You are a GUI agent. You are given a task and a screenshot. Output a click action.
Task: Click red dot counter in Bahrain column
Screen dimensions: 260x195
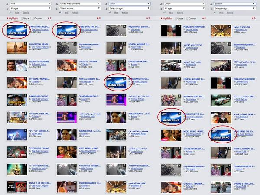253,18
